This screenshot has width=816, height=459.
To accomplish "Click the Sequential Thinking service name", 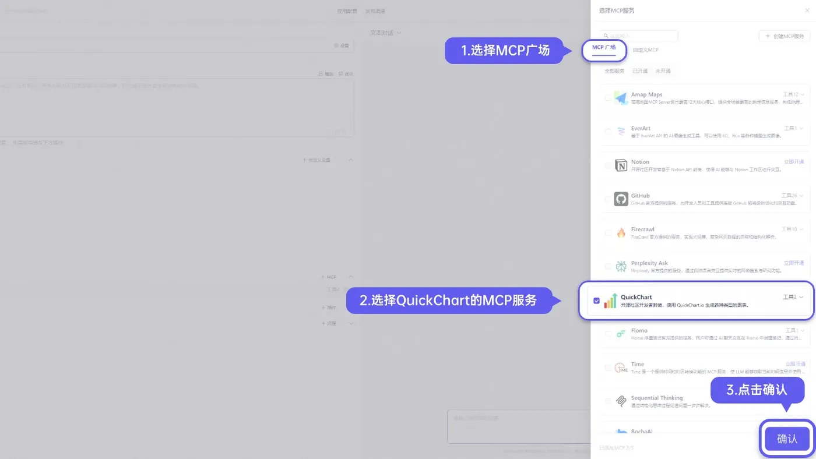I will click(x=656, y=398).
